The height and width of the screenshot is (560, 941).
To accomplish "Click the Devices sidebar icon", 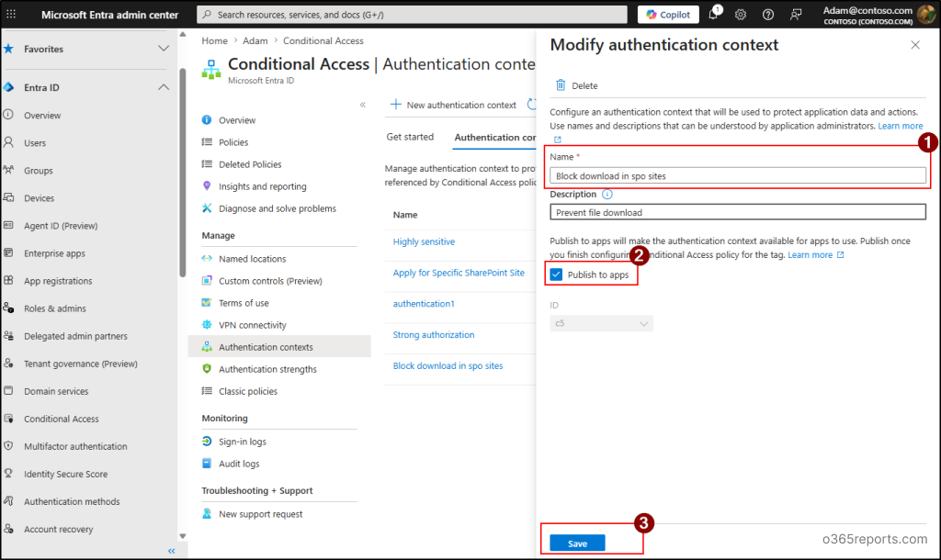I will coord(8,197).
